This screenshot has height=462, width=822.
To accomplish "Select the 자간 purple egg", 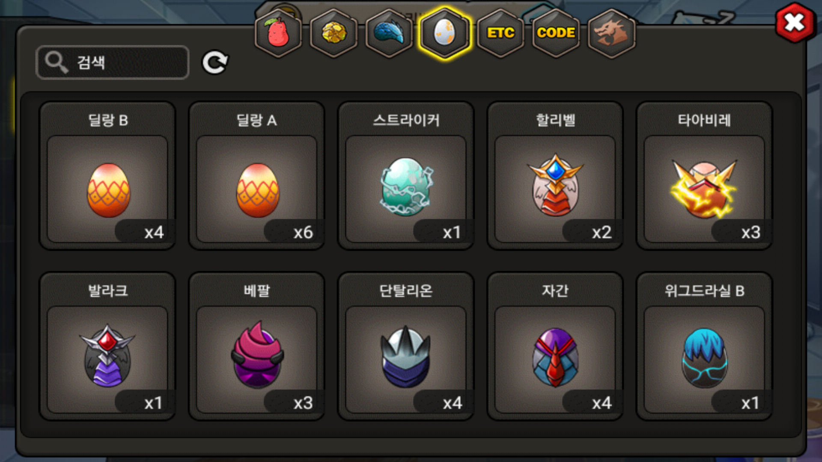I will (x=555, y=346).
